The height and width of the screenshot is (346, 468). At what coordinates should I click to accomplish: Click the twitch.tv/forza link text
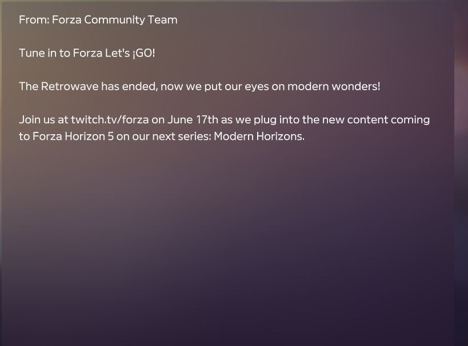click(110, 120)
